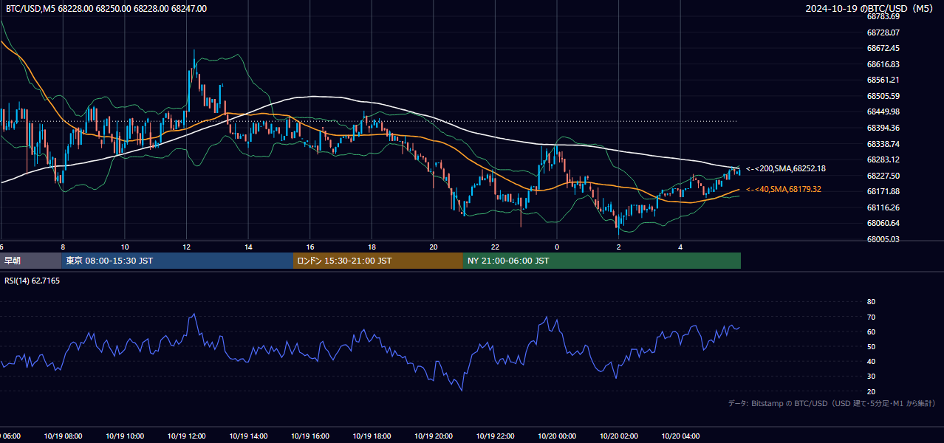Click RSI axis level 80
This screenshot has height=443, width=944.
tap(871, 302)
